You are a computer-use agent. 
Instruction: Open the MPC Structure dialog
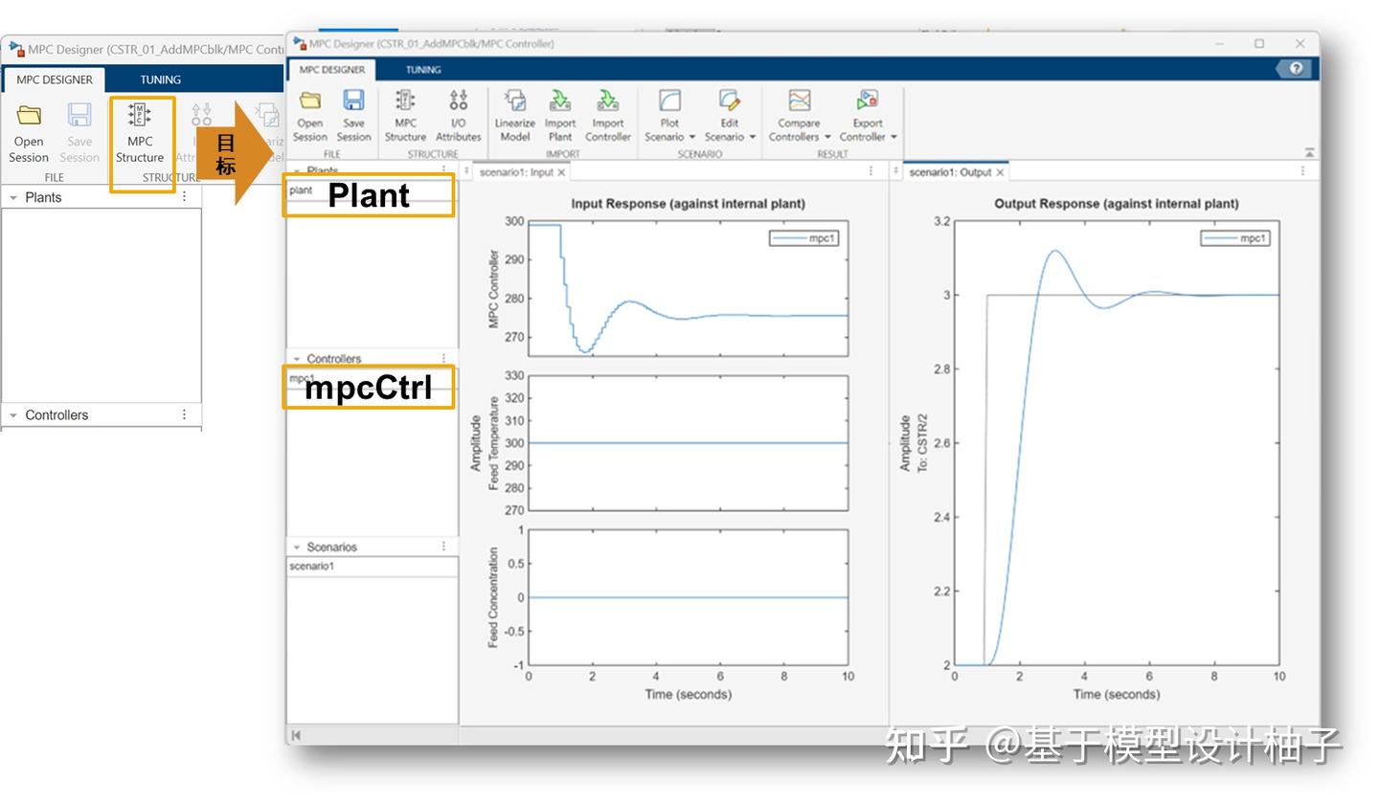pyautogui.click(x=405, y=115)
